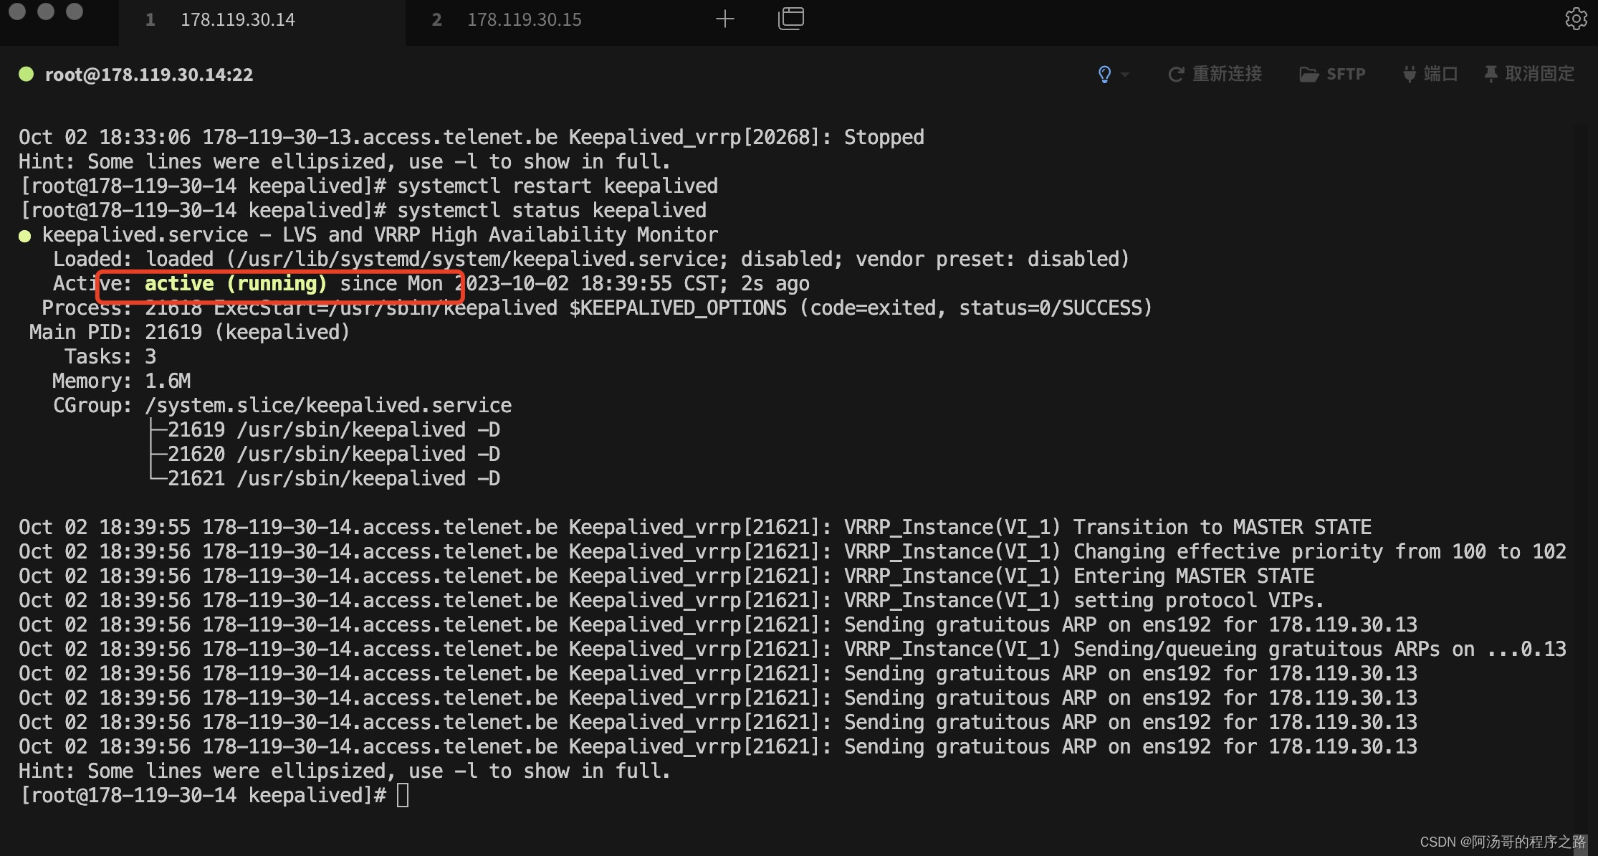The height and width of the screenshot is (856, 1598).
Task: Open the split-window layout icon
Action: click(791, 19)
